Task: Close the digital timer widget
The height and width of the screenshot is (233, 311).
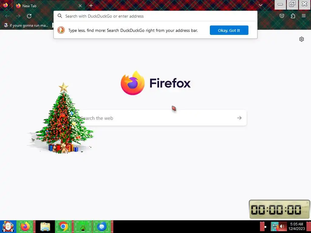Action: pos(307,202)
